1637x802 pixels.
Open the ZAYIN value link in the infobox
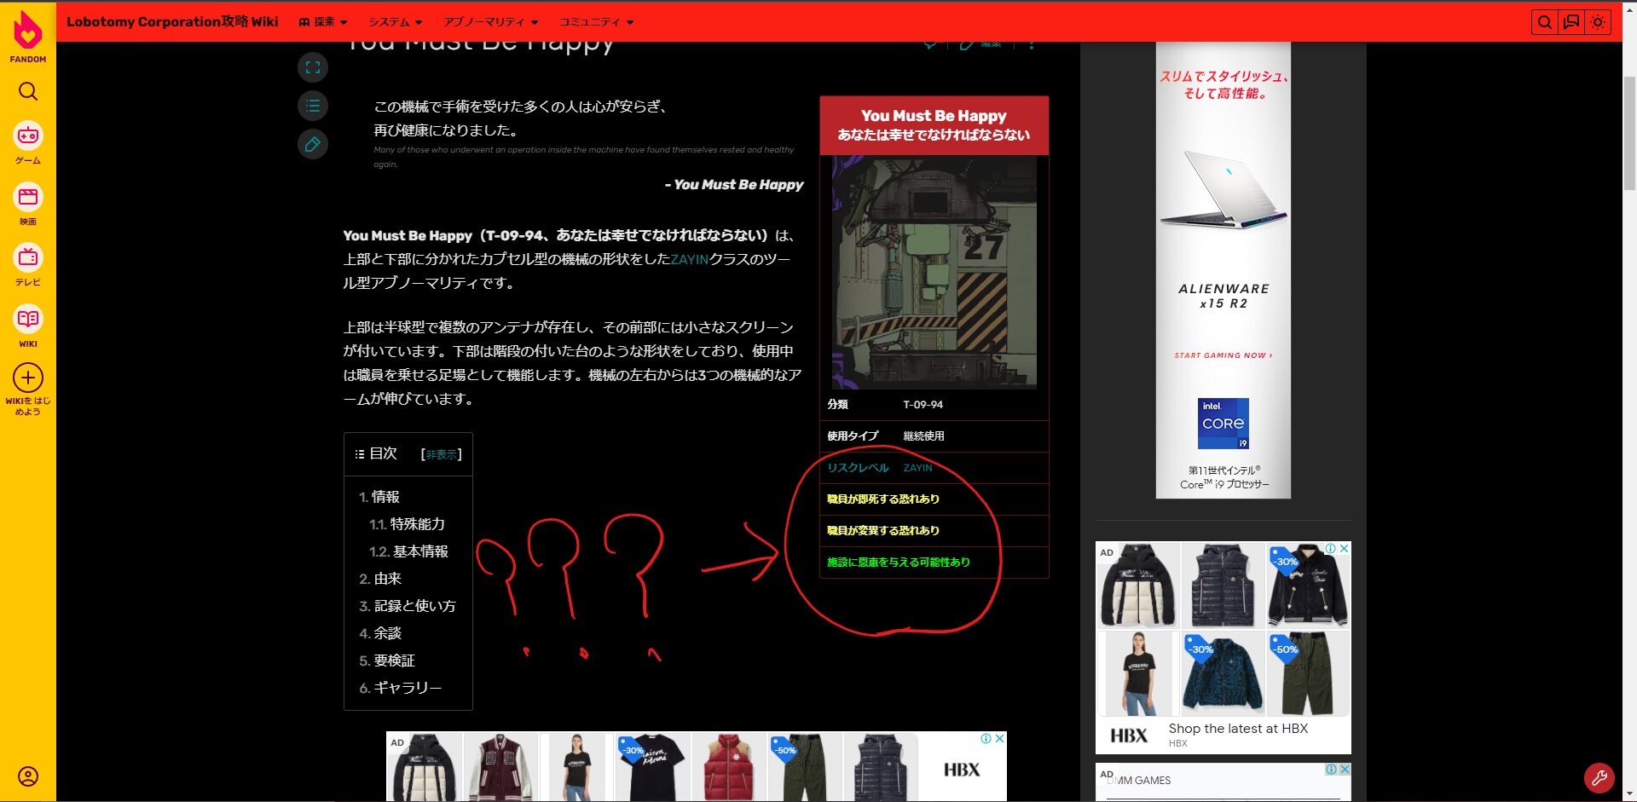tap(917, 468)
